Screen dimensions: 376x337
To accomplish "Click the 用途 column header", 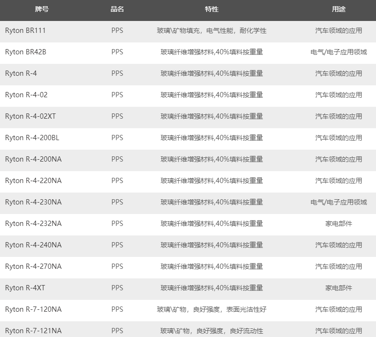I will [339, 9].
